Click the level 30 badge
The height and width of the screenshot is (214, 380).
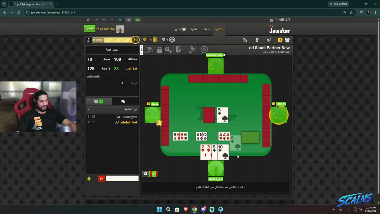[x=135, y=40]
